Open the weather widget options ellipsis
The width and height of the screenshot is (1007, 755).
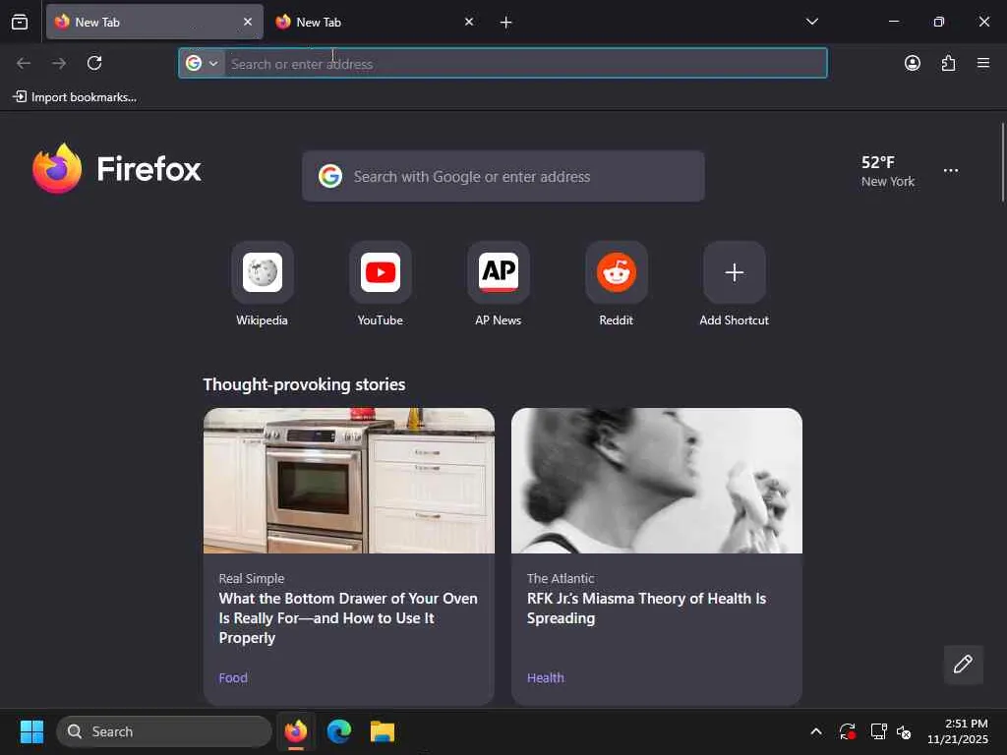(951, 171)
